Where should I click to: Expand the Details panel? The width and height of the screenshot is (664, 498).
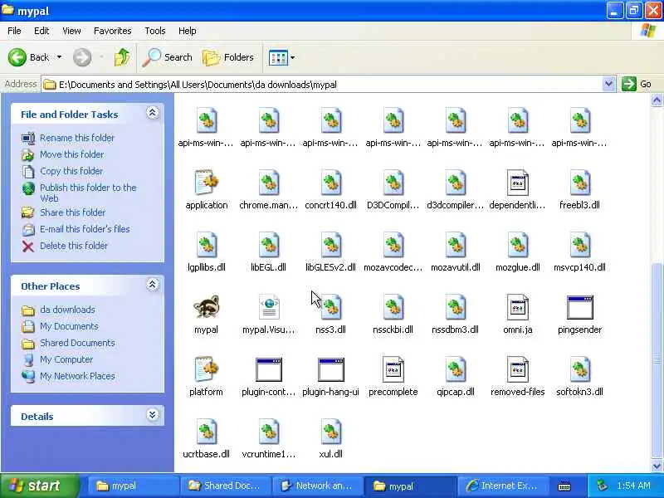pyautogui.click(x=153, y=414)
